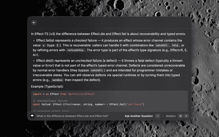Click the question text in the bottom bar
Image resolution: width=219 pixels, height=137 pixels.
pos(72,116)
